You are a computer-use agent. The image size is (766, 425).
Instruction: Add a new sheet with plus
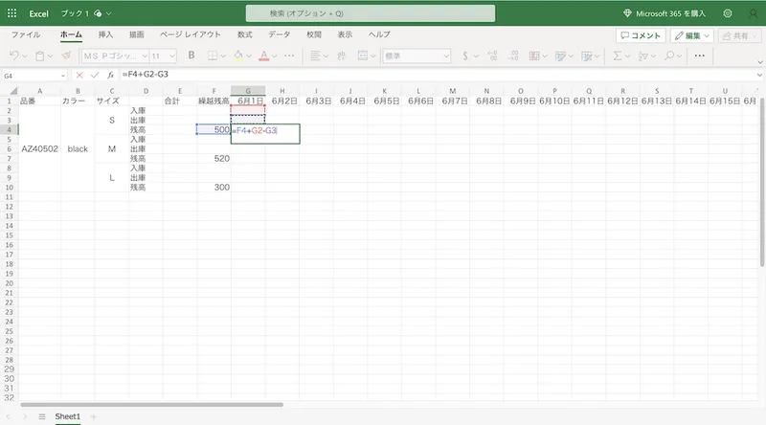coord(93,416)
